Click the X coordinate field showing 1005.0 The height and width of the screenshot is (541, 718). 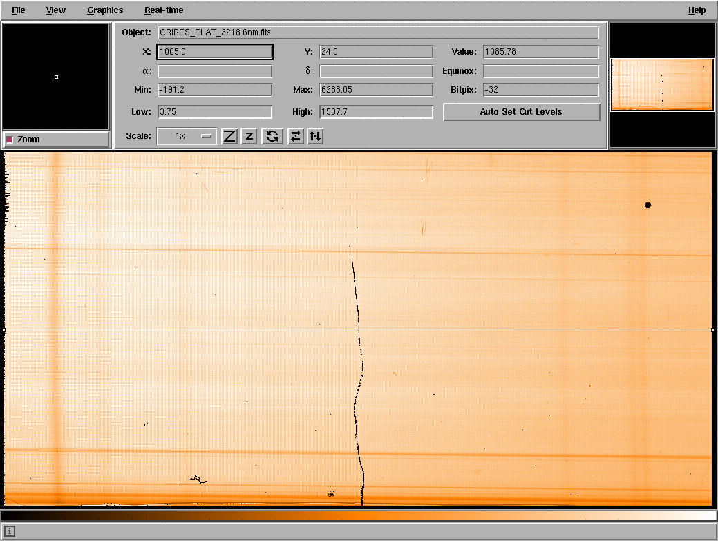(x=215, y=52)
